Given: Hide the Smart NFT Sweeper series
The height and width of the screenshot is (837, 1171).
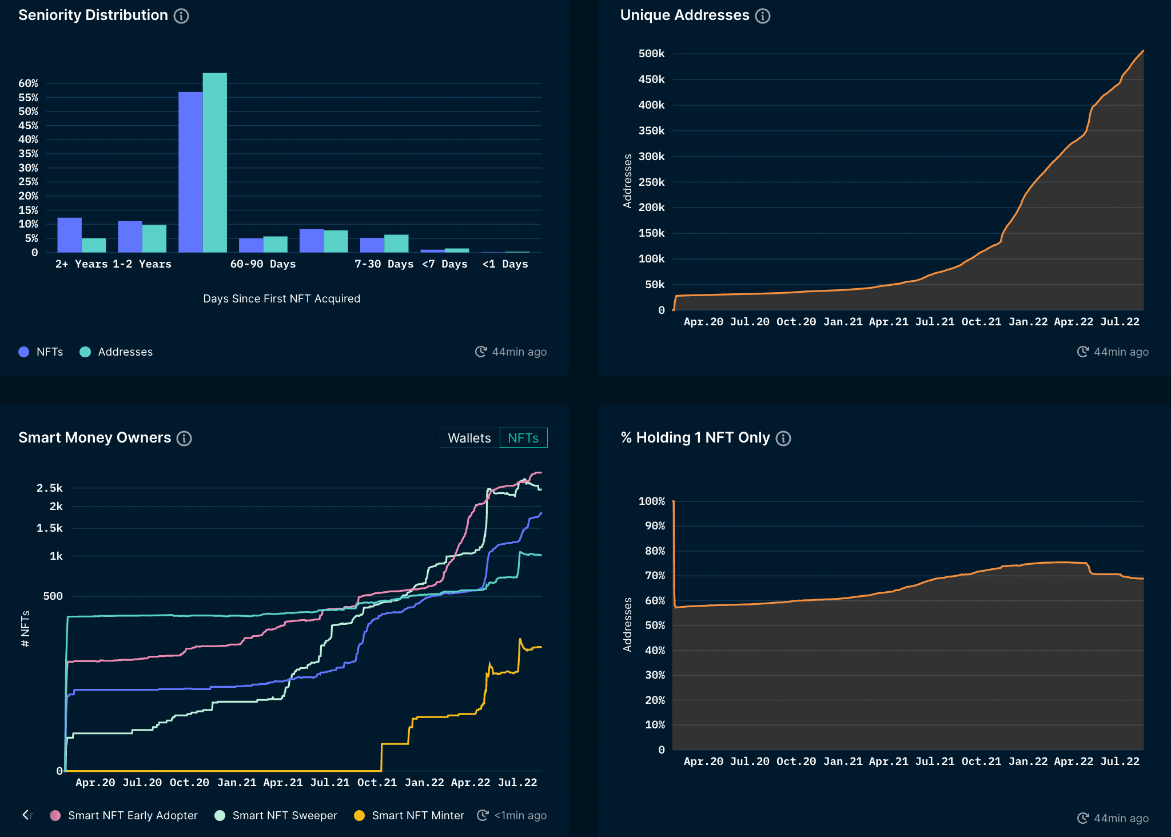Looking at the screenshot, I should (284, 815).
